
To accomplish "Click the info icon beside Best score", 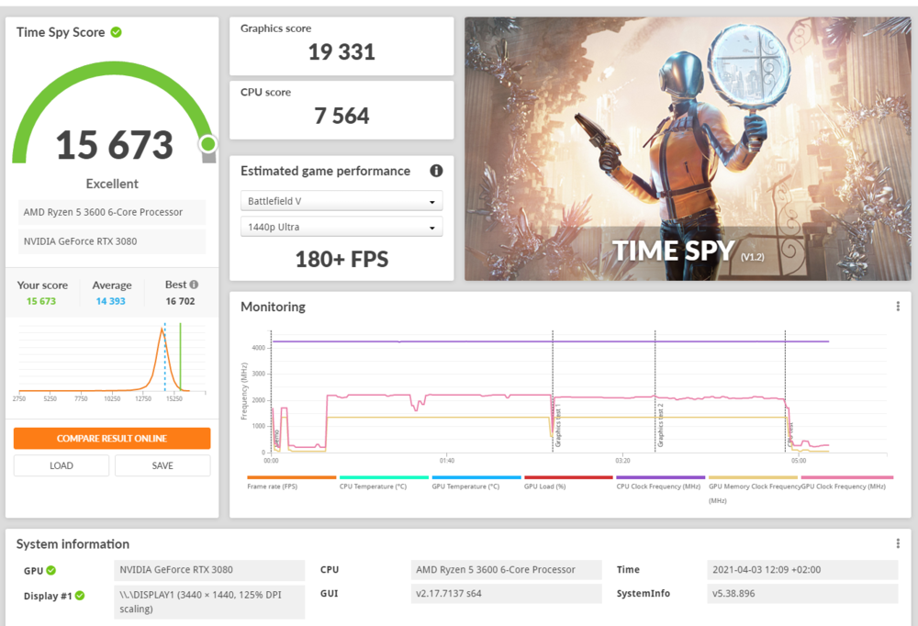I will 194,285.
